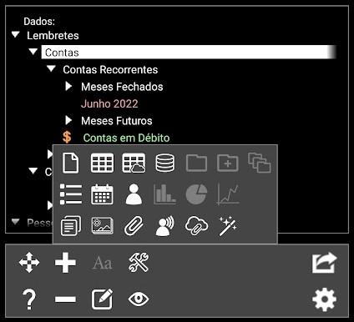Expand the Meses Futuros node
The height and width of the screenshot is (322, 354).
[x=68, y=120]
